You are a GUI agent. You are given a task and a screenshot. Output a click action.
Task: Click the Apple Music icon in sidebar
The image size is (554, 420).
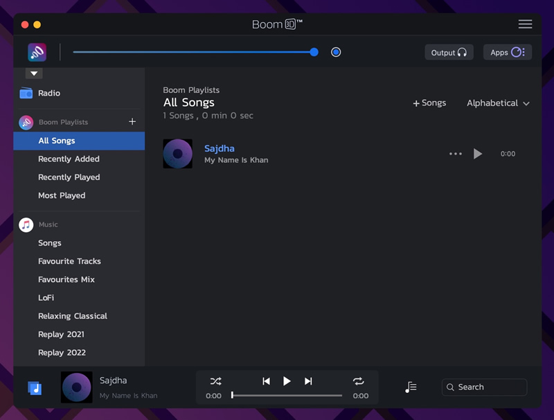tap(26, 225)
